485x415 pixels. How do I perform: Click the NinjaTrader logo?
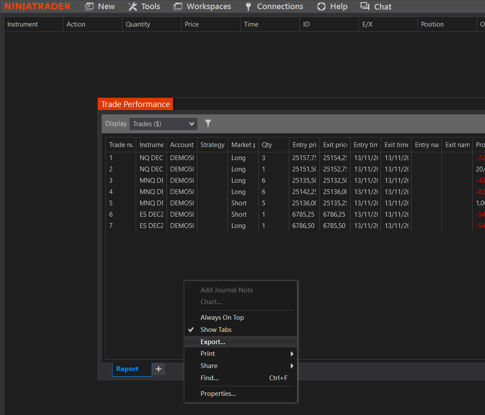tap(37, 6)
